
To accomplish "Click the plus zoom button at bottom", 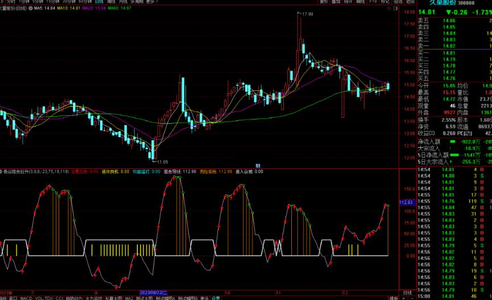I will [403, 298].
